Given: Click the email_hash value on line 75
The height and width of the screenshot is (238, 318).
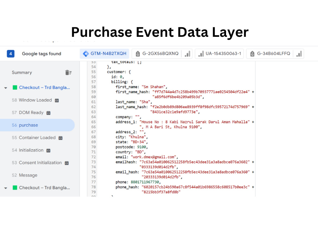Looking at the screenshot, I should pos(196,172).
